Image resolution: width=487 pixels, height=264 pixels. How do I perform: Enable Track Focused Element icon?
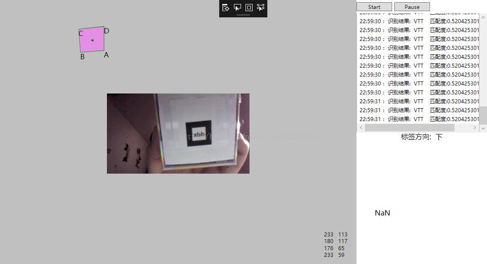pos(261,8)
